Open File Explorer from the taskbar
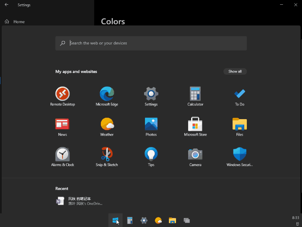This screenshot has width=302, height=227. [x=173, y=220]
